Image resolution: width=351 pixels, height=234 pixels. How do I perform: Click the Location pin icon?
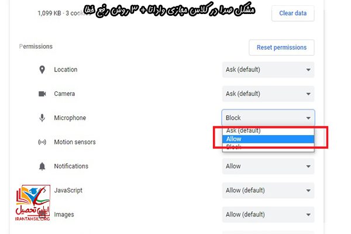tap(42, 70)
